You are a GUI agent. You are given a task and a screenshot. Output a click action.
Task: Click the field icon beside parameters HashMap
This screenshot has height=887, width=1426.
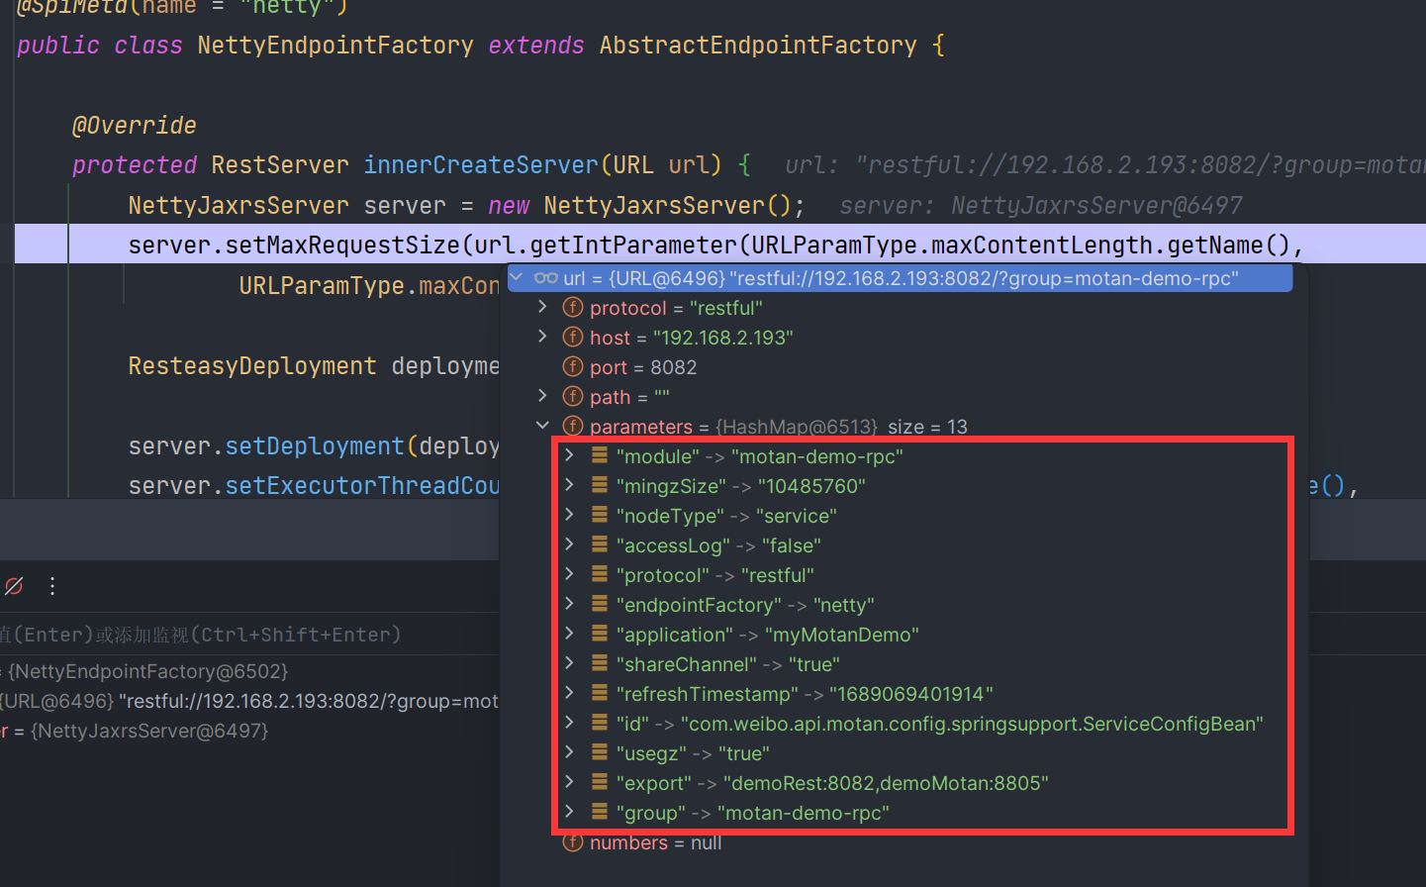click(x=574, y=426)
